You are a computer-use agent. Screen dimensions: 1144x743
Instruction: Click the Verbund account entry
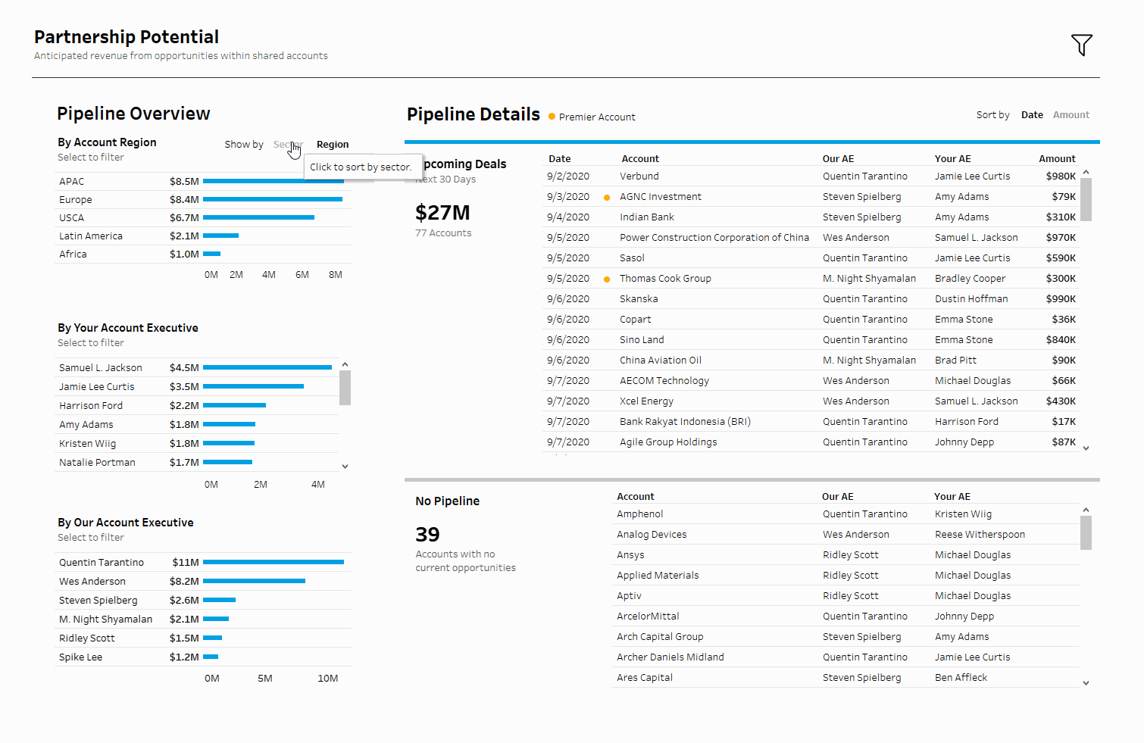click(639, 176)
